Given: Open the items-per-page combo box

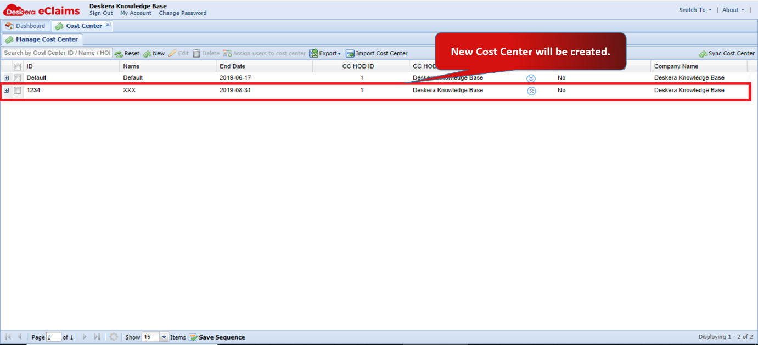Looking at the screenshot, I should pyautogui.click(x=164, y=337).
